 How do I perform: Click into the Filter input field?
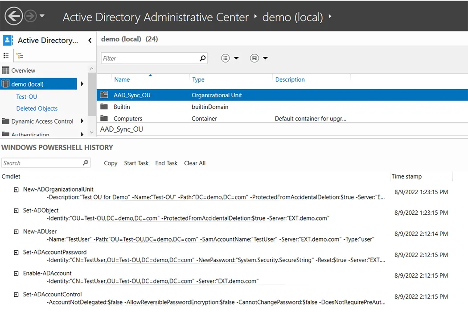[150, 58]
